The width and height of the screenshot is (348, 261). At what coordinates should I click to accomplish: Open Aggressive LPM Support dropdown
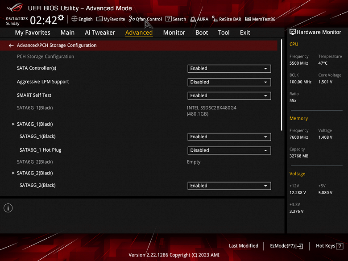(229, 82)
